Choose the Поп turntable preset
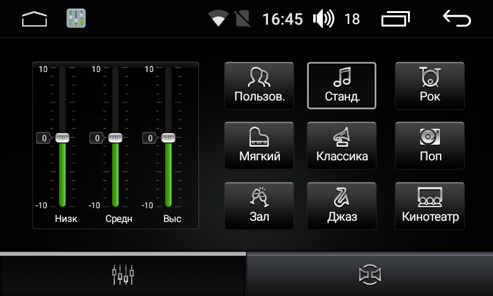Viewport: 493px width, 296px height. [430, 146]
